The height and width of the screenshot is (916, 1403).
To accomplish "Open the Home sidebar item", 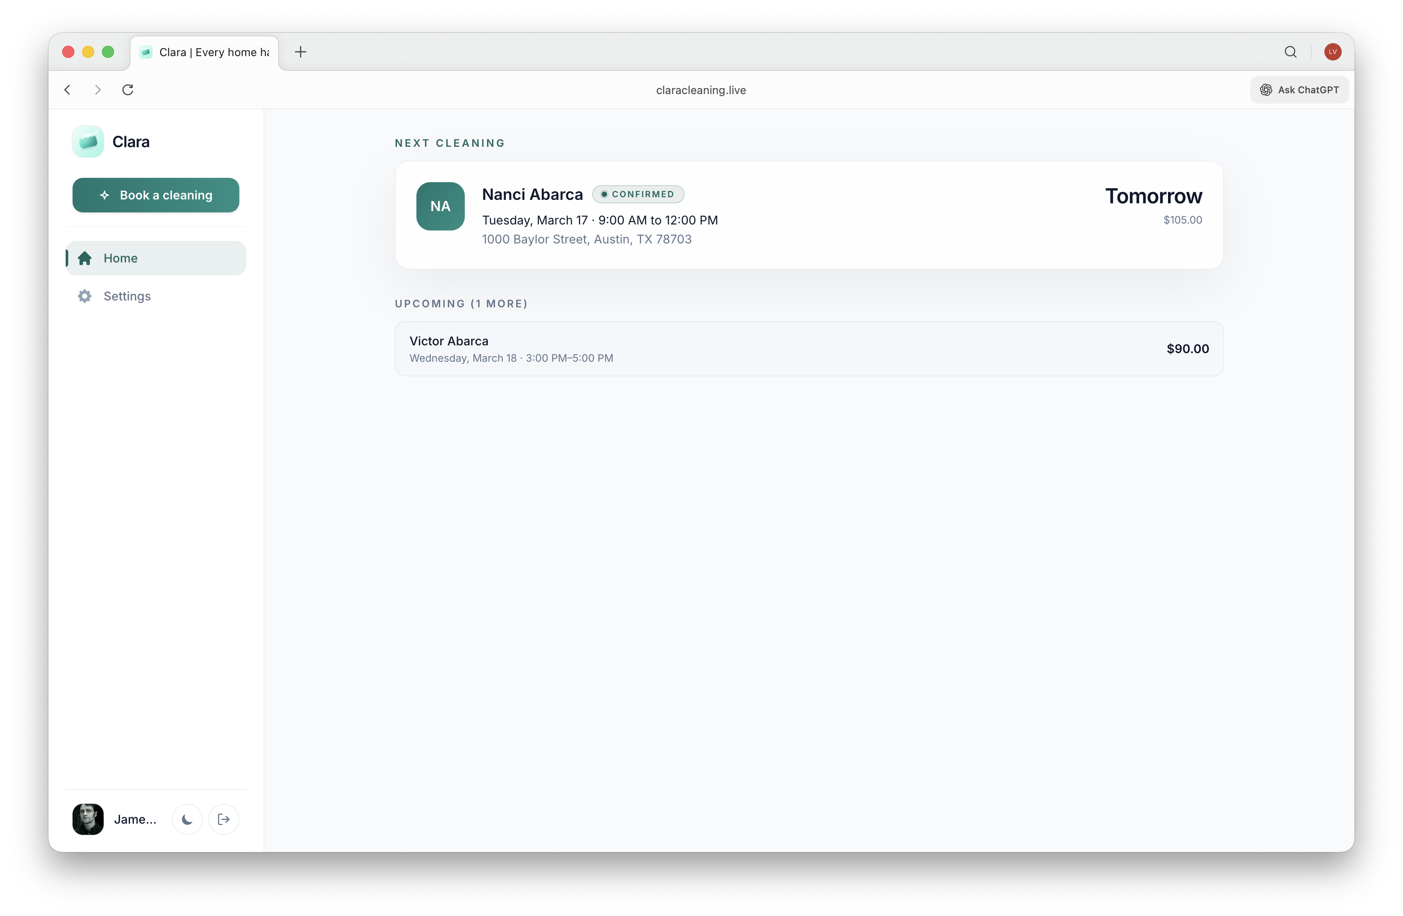I will (x=156, y=258).
